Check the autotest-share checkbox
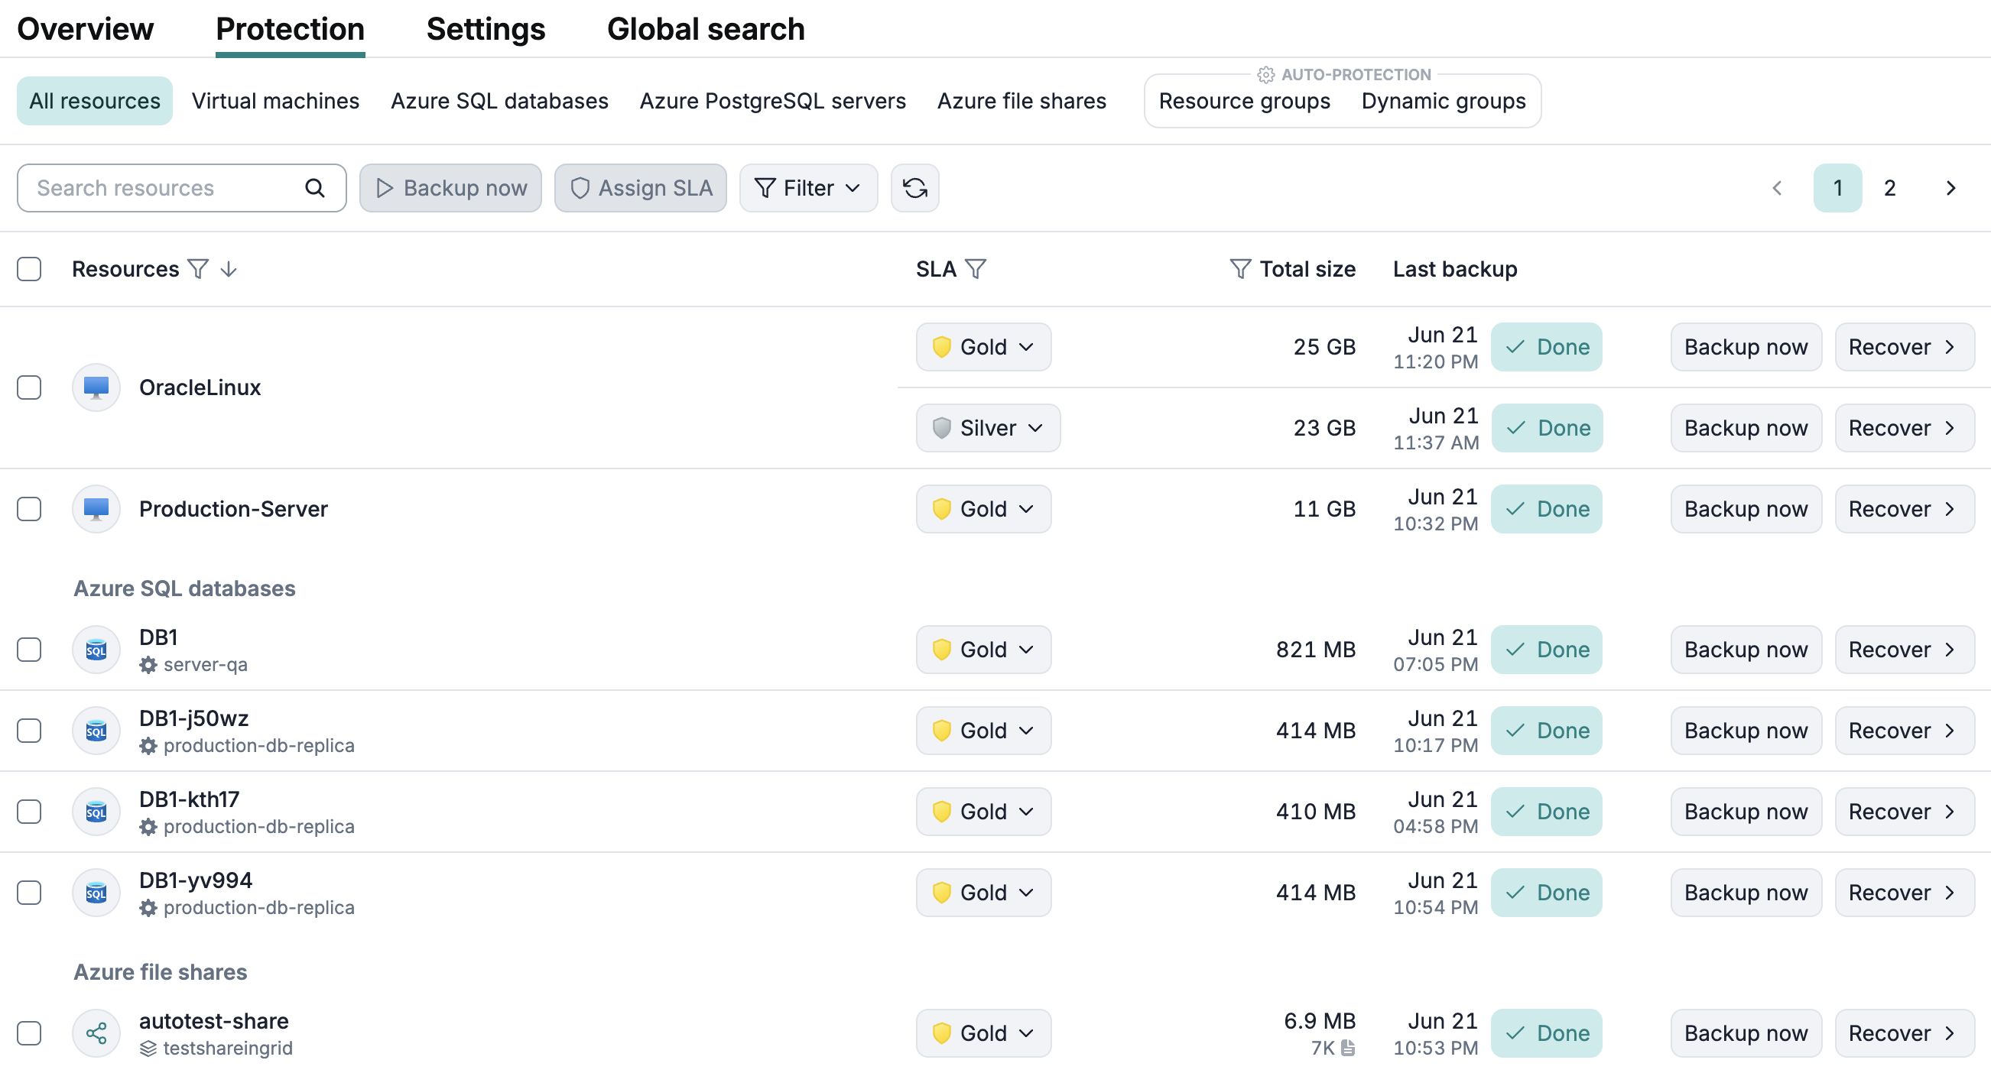The image size is (1991, 1073). tap(29, 1033)
